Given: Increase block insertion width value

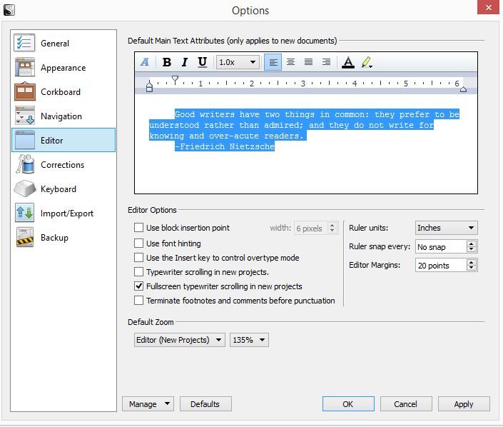Looking at the screenshot, I should pos(332,226).
